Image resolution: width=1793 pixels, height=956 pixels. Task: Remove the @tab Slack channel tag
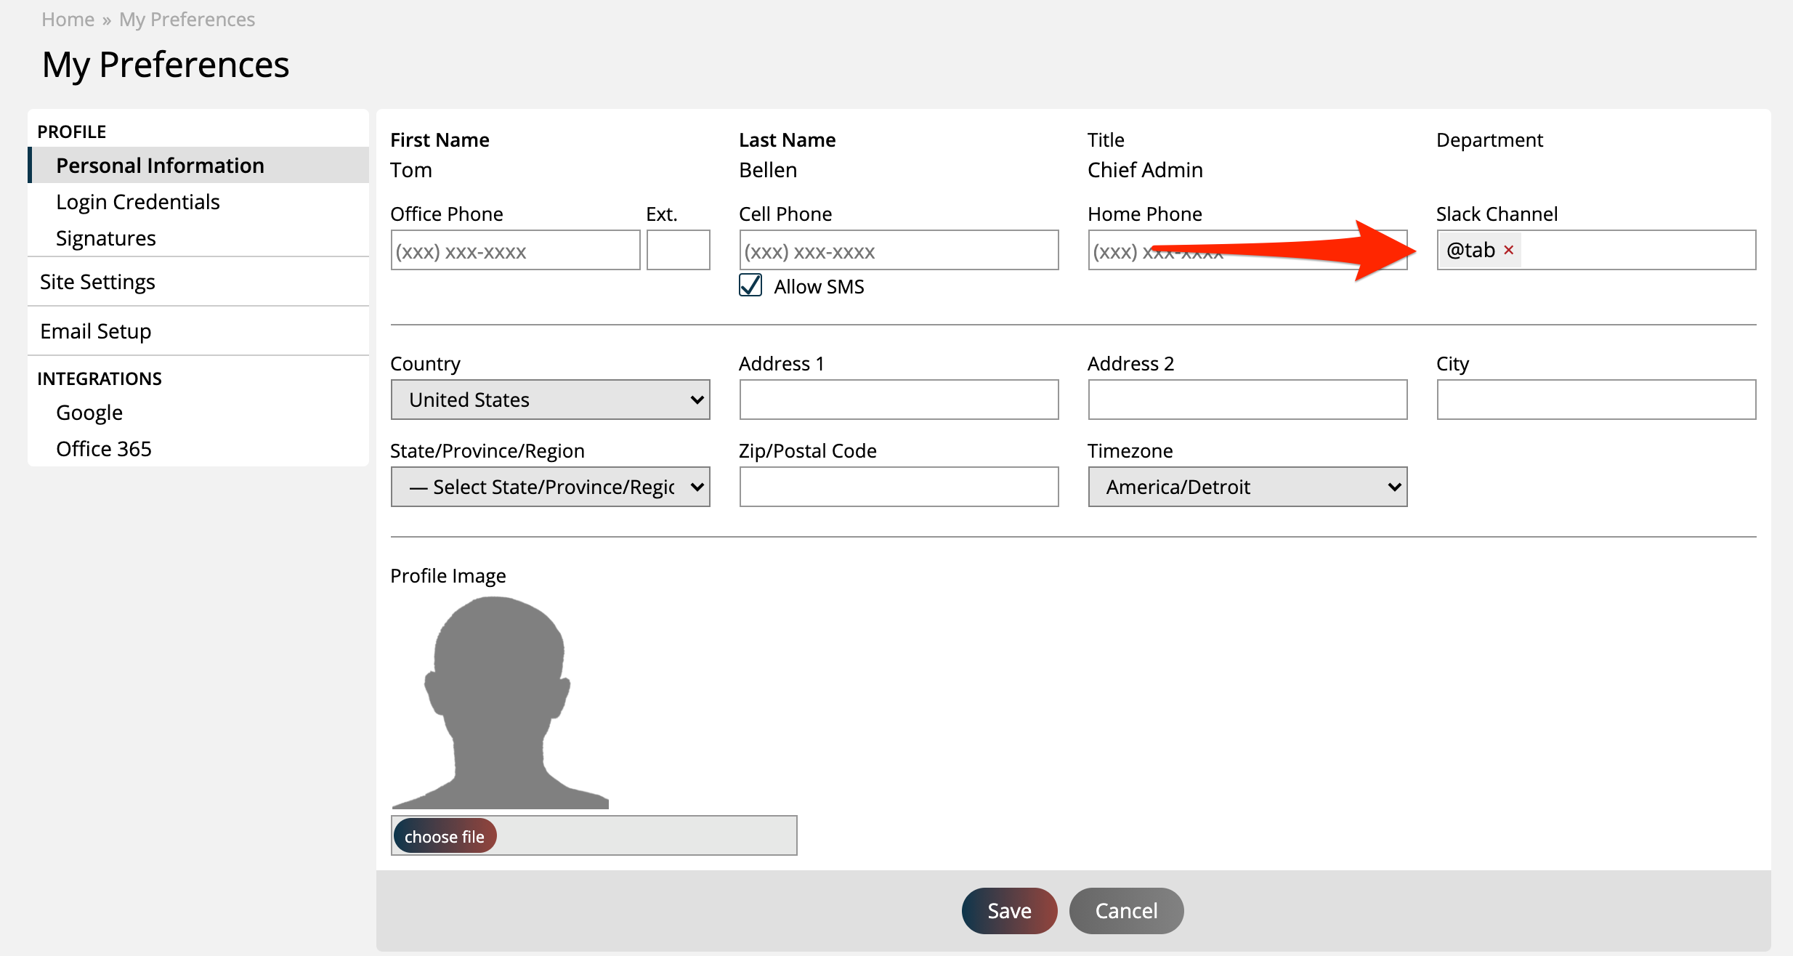click(1509, 250)
